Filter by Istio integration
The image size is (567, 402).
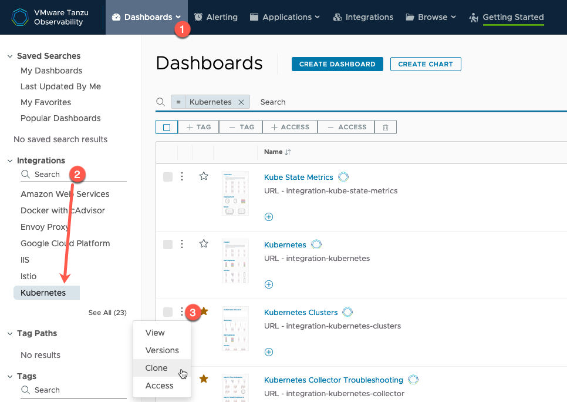[x=28, y=276]
